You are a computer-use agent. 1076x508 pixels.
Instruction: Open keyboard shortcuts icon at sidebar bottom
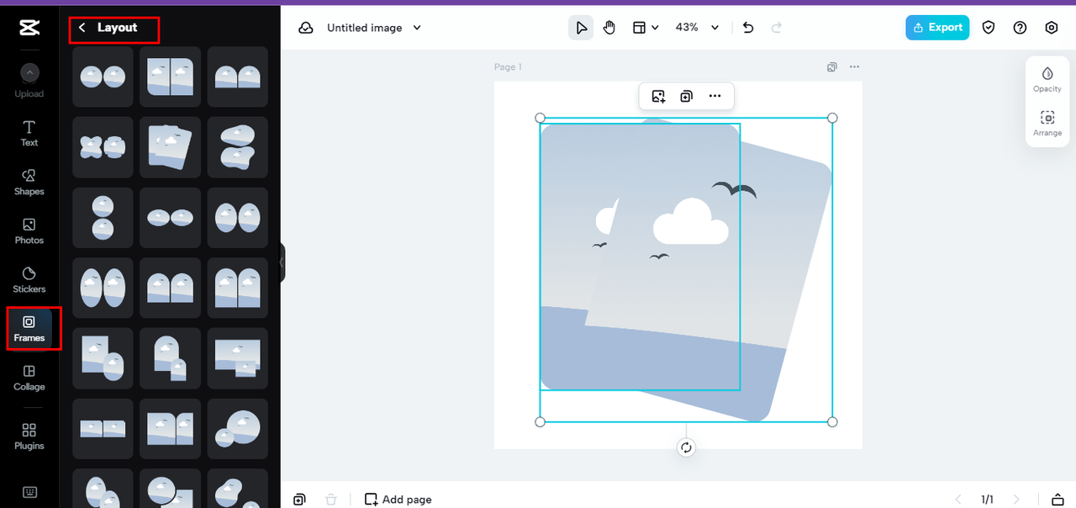point(29,492)
